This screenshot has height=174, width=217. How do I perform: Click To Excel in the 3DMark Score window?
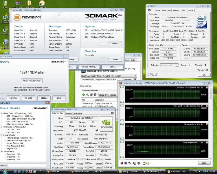coord(29,98)
